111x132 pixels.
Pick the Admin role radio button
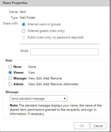click(10, 84)
